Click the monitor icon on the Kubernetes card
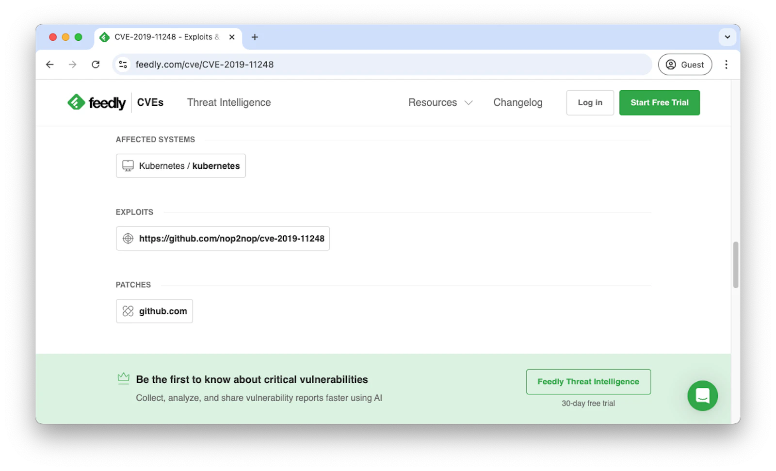 (x=128, y=165)
